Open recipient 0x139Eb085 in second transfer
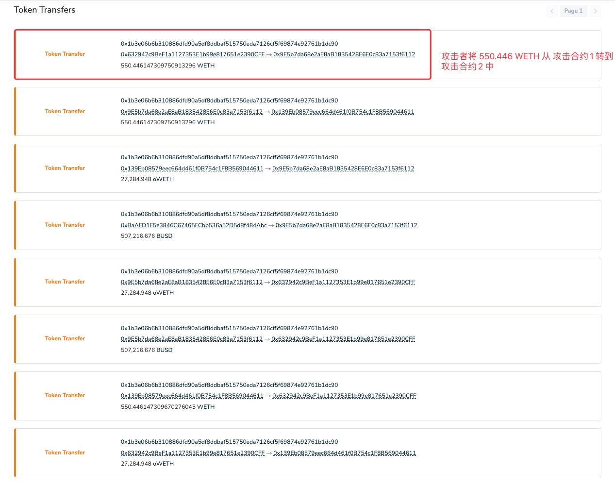This screenshot has height=486, width=615. [x=343, y=112]
